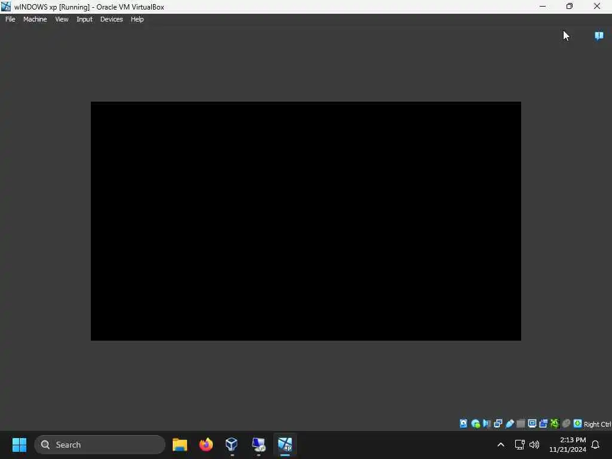The width and height of the screenshot is (612, 459).
Task: Click the network adapters status icon
Action: (498, 424)
